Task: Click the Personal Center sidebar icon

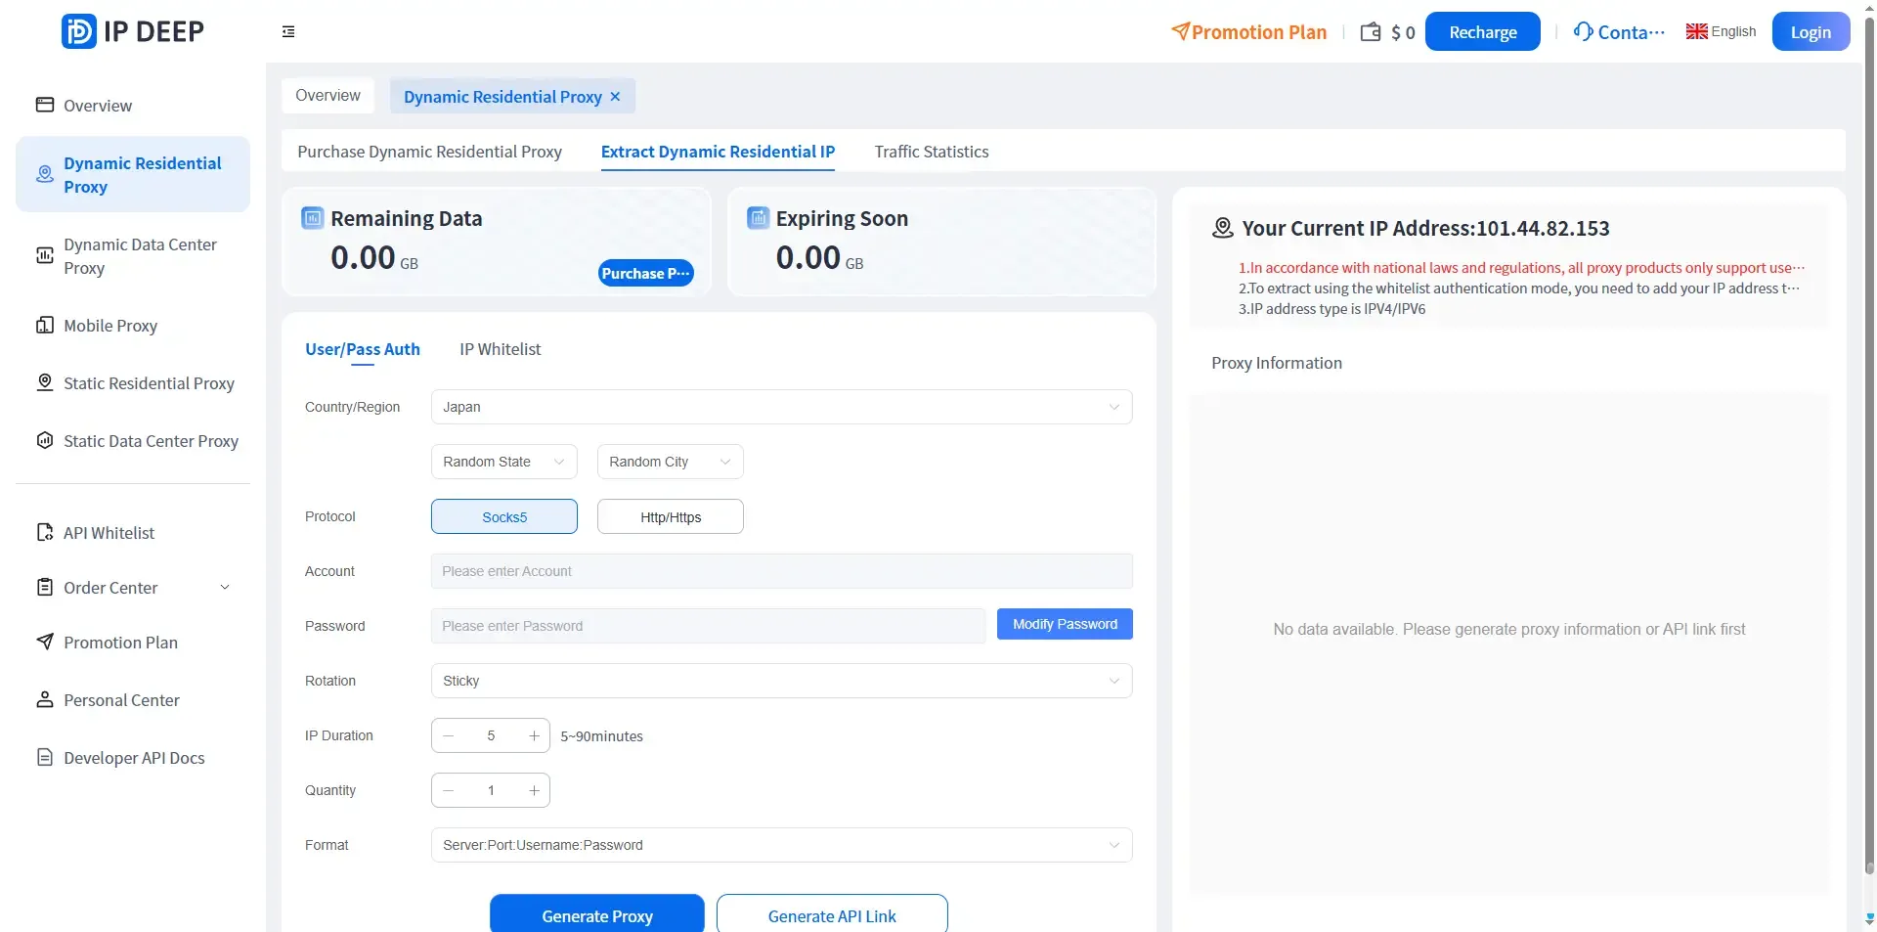Action: point(45,699)
